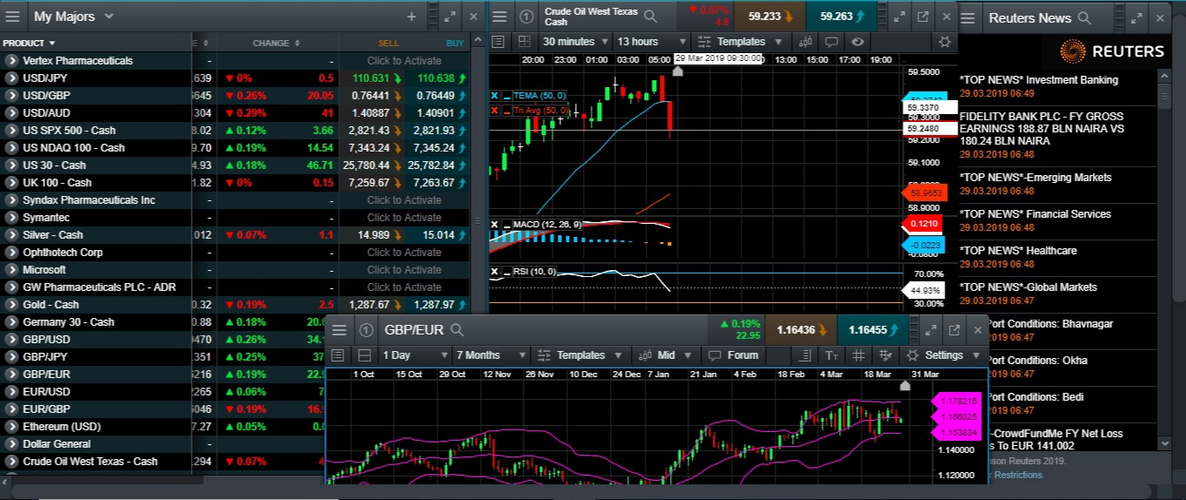1186x500 pixels.
Task: Open Reuters News panel hamburger menu
Action: tap(968, 17)
